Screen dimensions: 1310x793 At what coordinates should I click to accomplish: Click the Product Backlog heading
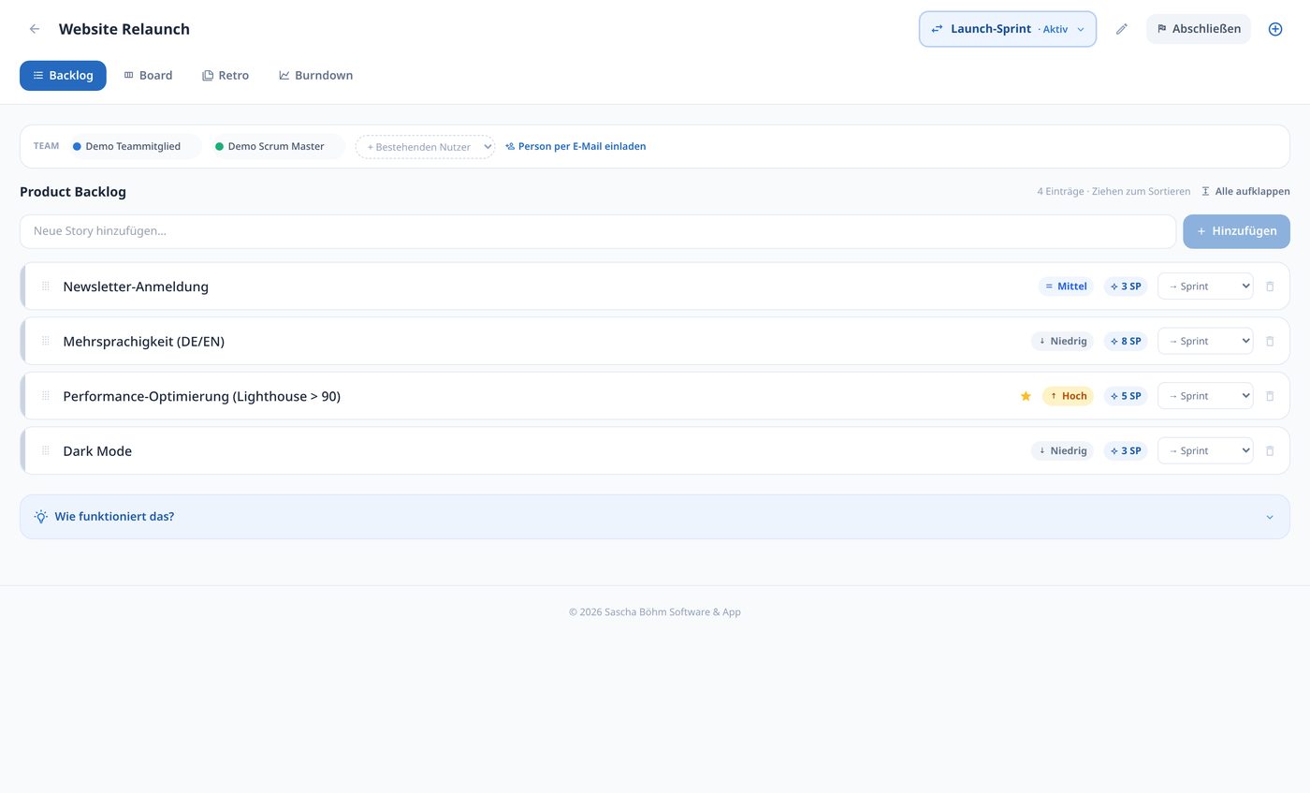[x=73, y=192]
